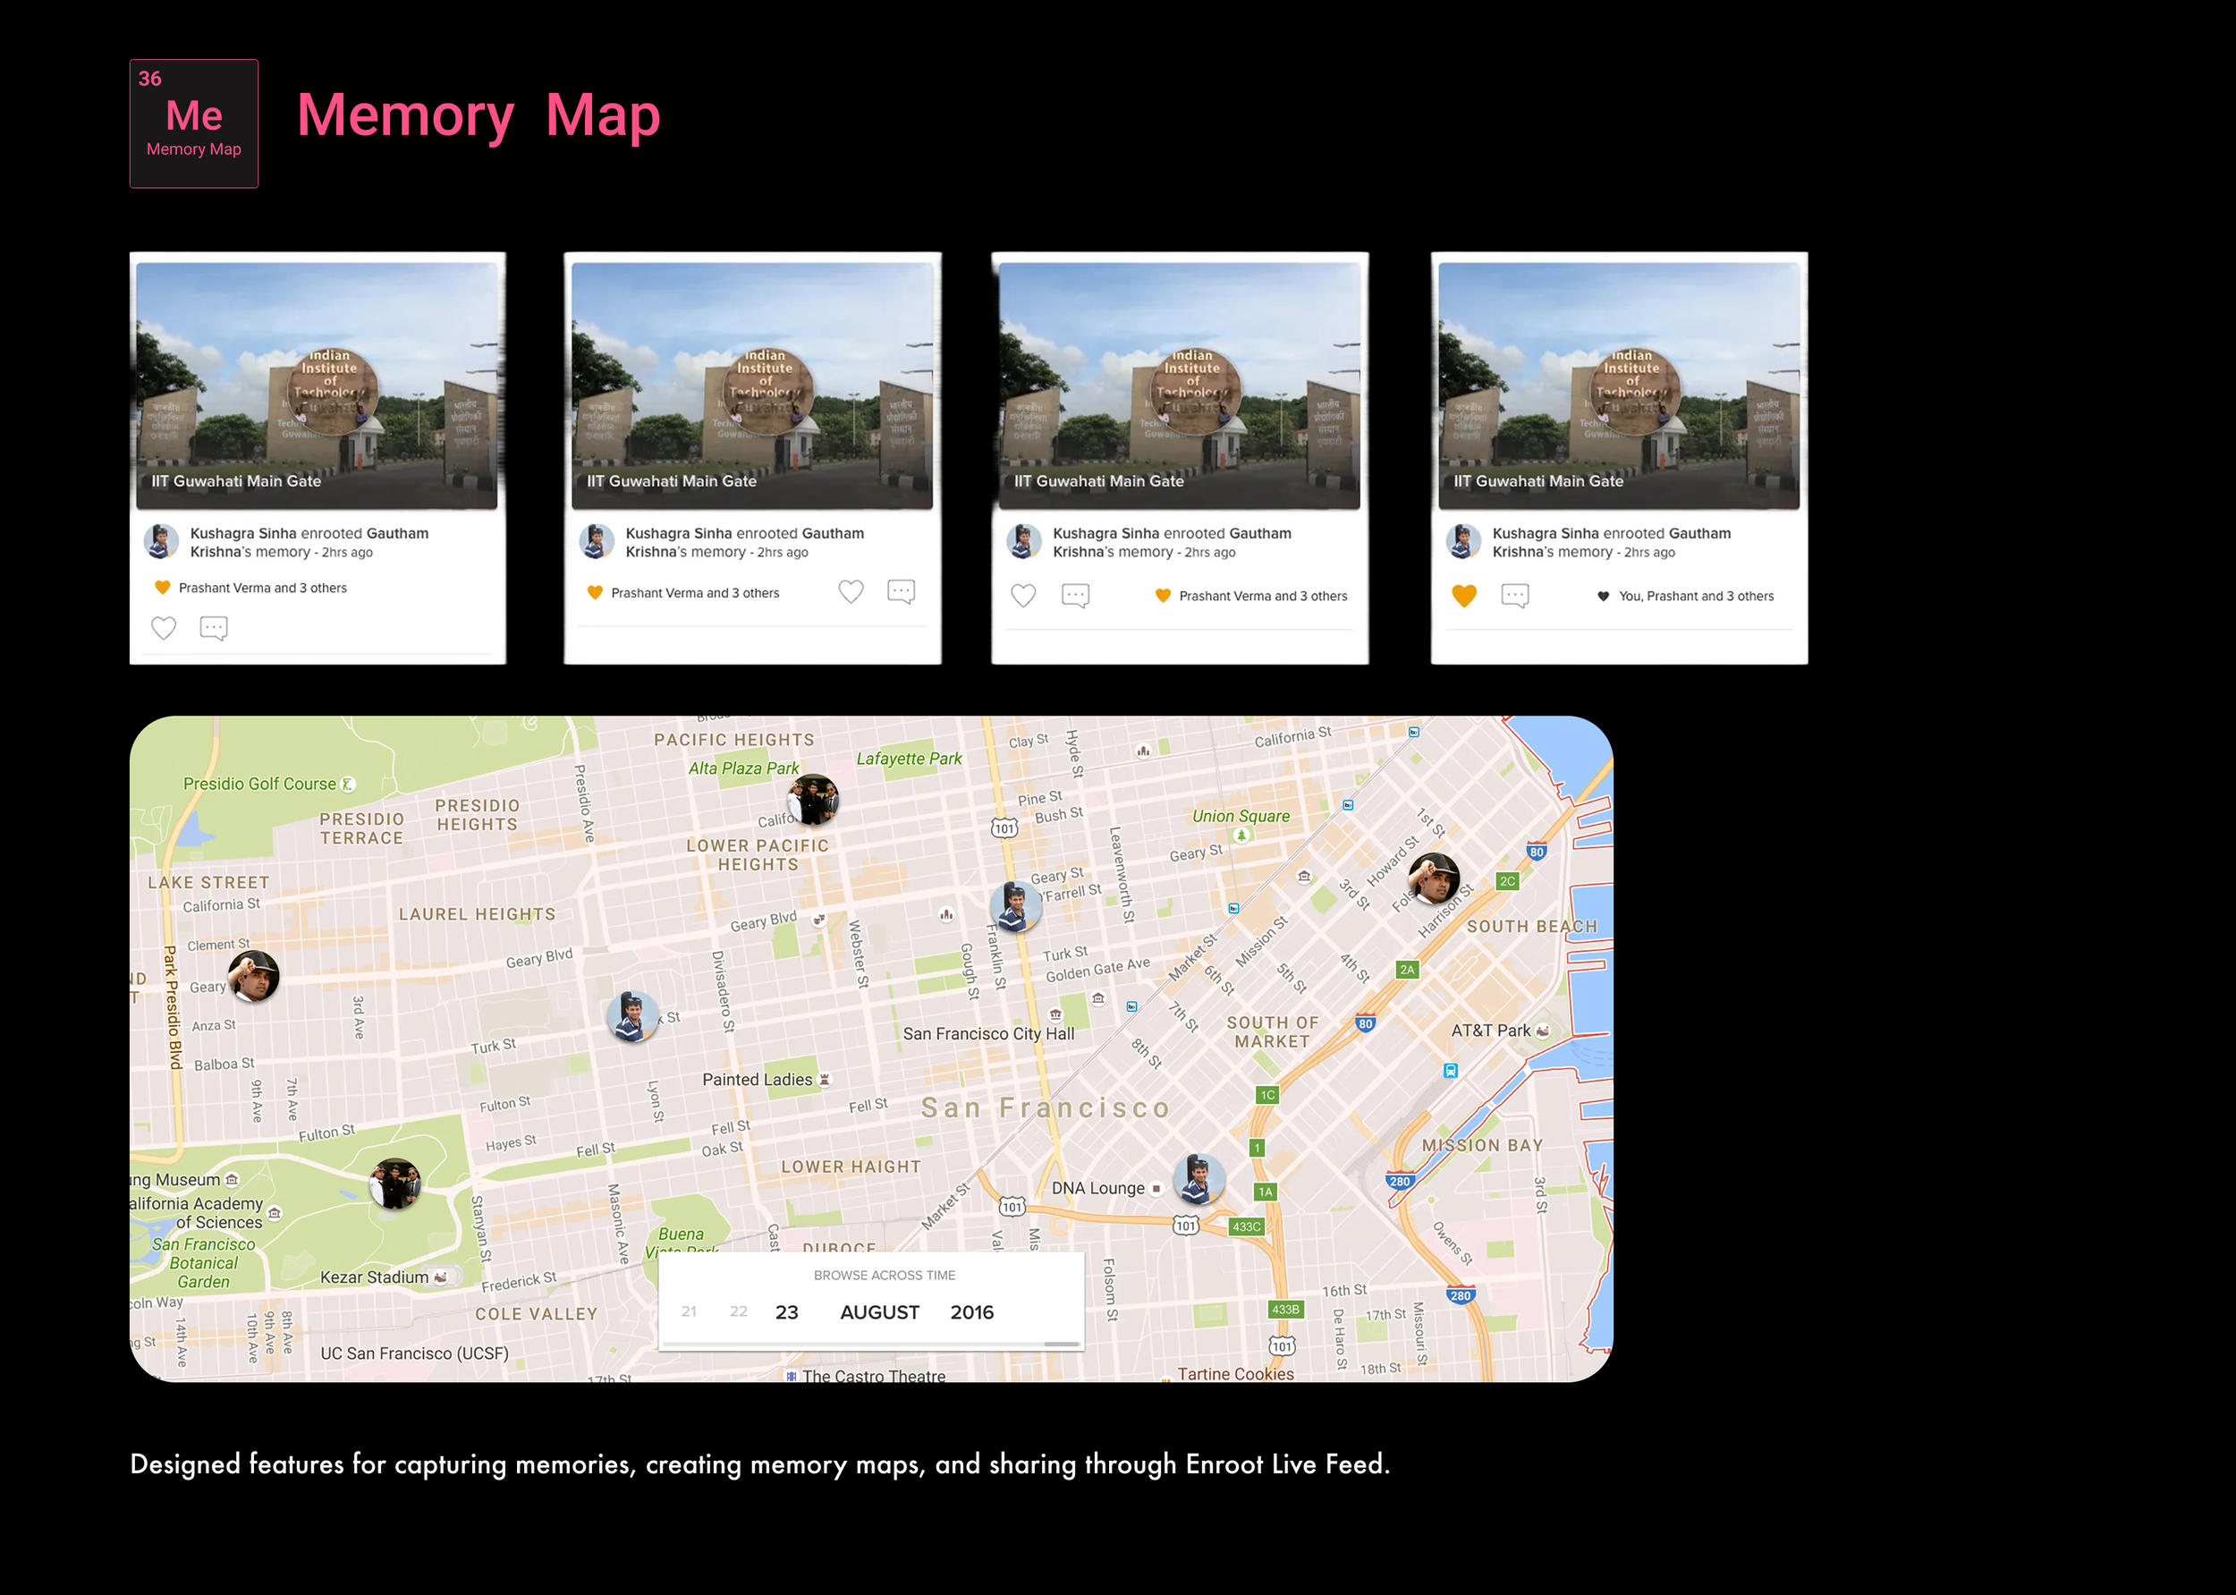Select day 21 in Browse Across Time
Image resolution: width=2236 pixels, height=1595 pixels.
(x=689, y=1311)
